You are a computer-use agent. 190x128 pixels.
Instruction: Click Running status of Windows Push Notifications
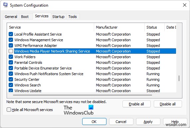click(x=153, y=74)
